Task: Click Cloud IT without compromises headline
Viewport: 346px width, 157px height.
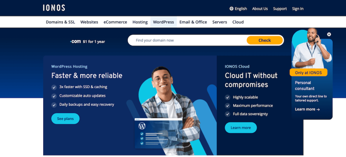Action: pyautogui.click(x=251, y=80)
